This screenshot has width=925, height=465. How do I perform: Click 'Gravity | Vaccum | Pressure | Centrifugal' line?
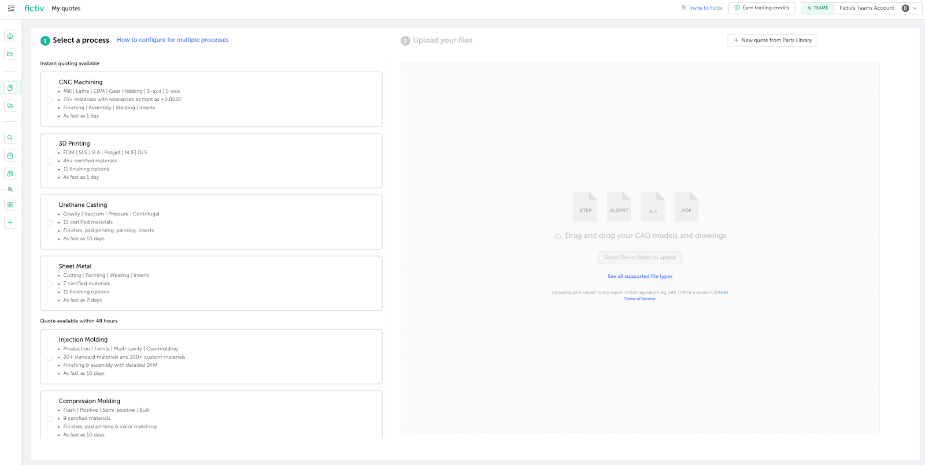[111, 214]
